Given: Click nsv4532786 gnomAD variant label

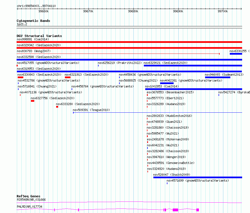Looking at the screenshot, I should pos(49,80).
